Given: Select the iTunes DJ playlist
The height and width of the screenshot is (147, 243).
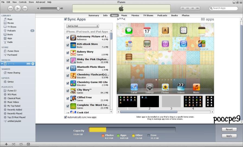Looking at the screenshot, I should [x=12, y=91].
